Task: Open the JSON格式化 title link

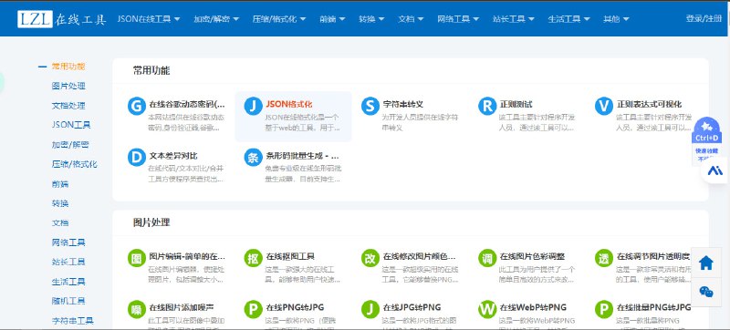Action: pos(289,104)
